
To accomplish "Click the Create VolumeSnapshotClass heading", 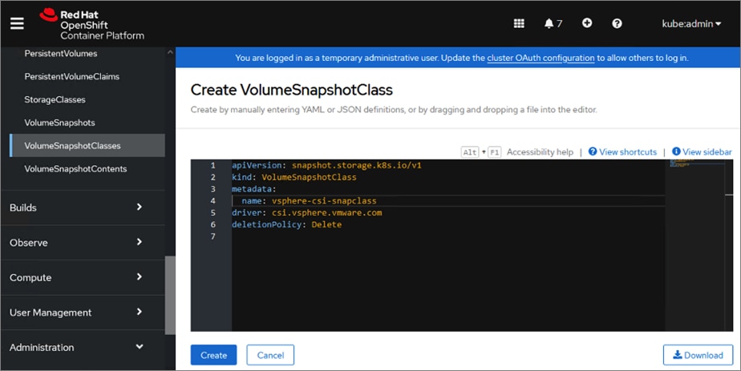I will point(292,90).
